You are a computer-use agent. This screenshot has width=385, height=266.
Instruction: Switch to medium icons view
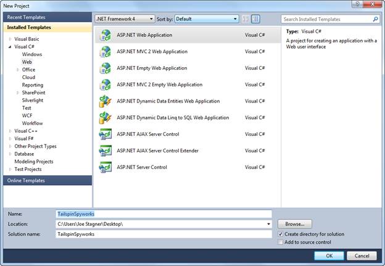255,19
